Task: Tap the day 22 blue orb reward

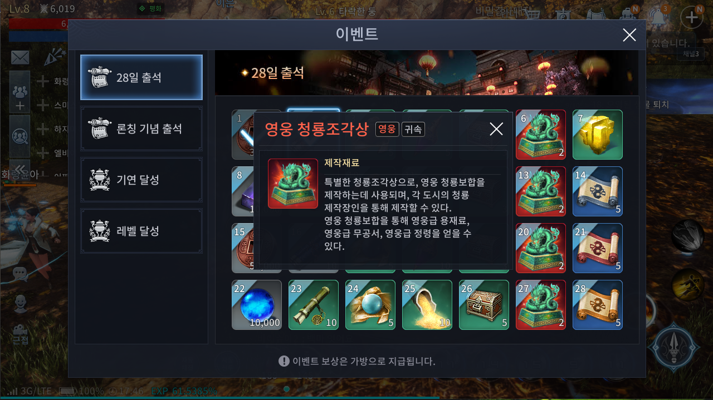Action: [257, 305]
